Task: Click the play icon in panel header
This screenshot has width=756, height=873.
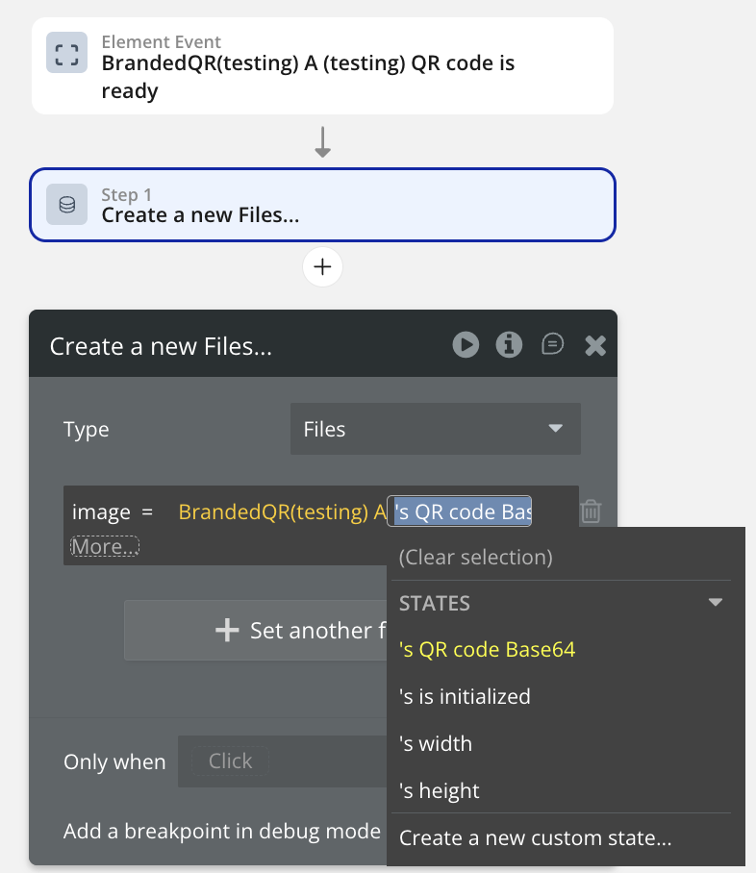Action: 466,345
